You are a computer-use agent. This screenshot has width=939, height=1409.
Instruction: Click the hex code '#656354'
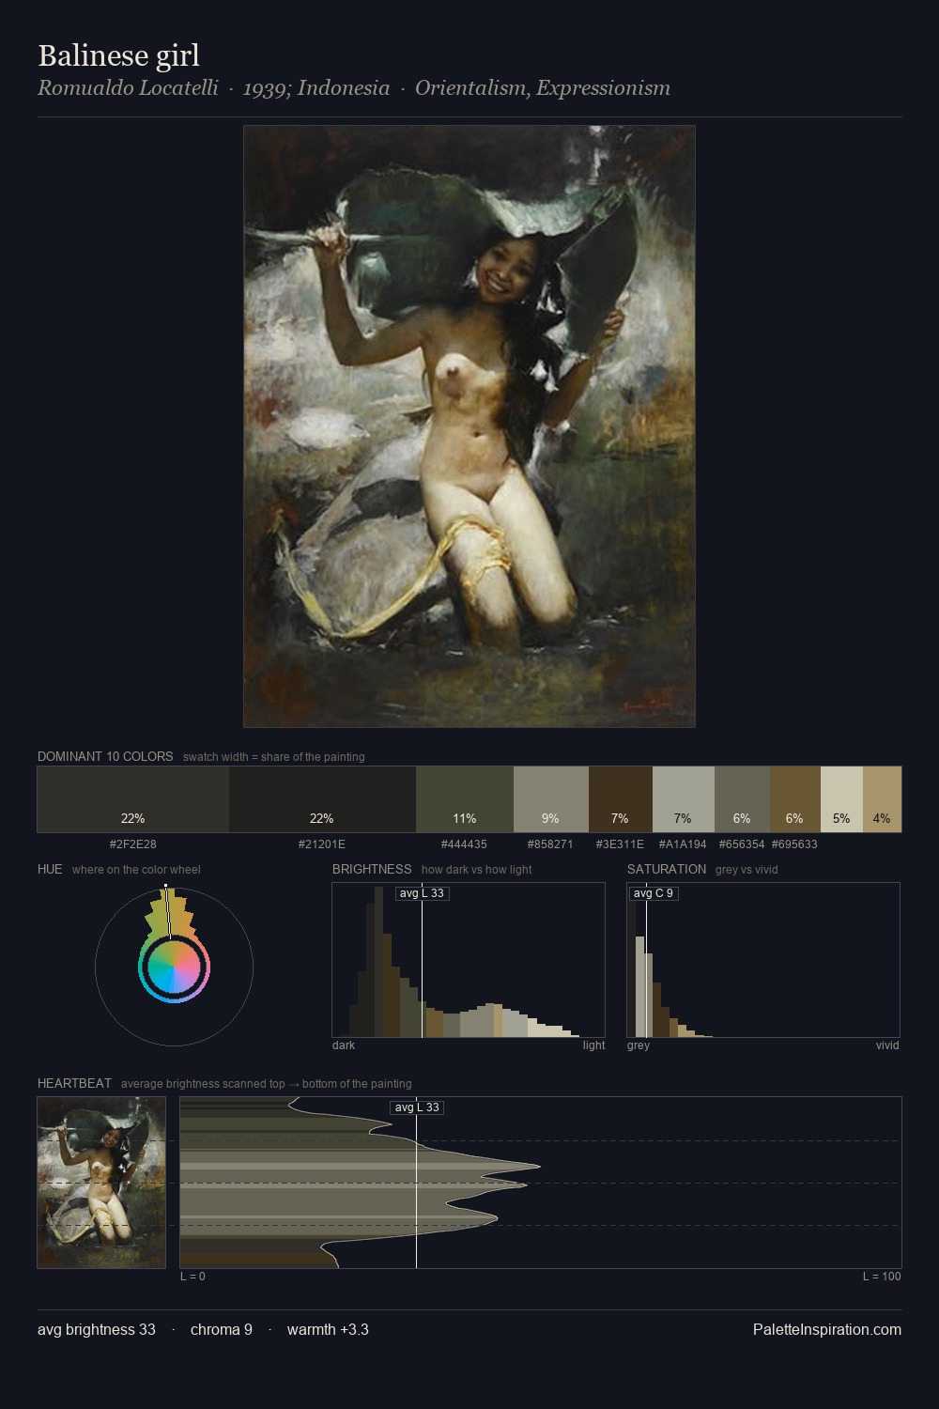pos(742,844)
